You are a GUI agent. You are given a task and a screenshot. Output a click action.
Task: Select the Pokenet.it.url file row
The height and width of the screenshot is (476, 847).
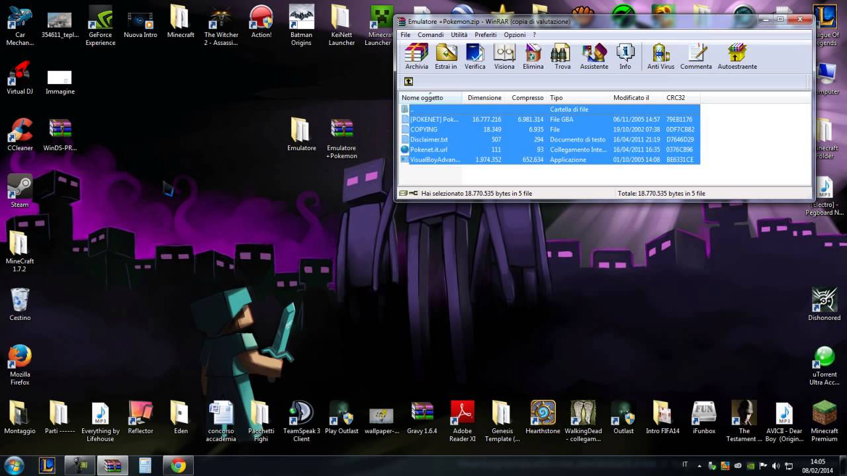(549, 149)
